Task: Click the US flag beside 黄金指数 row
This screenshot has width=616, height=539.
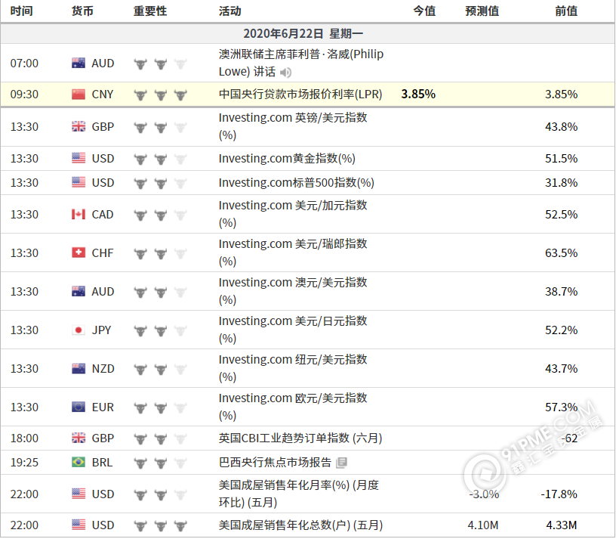Action: (x=79, y=158)
